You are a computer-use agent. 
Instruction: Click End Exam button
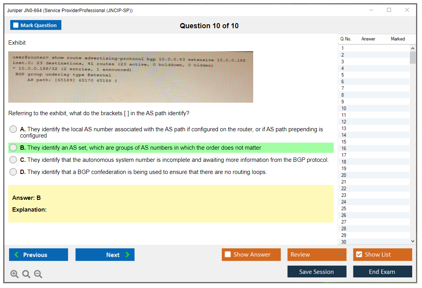382,272
